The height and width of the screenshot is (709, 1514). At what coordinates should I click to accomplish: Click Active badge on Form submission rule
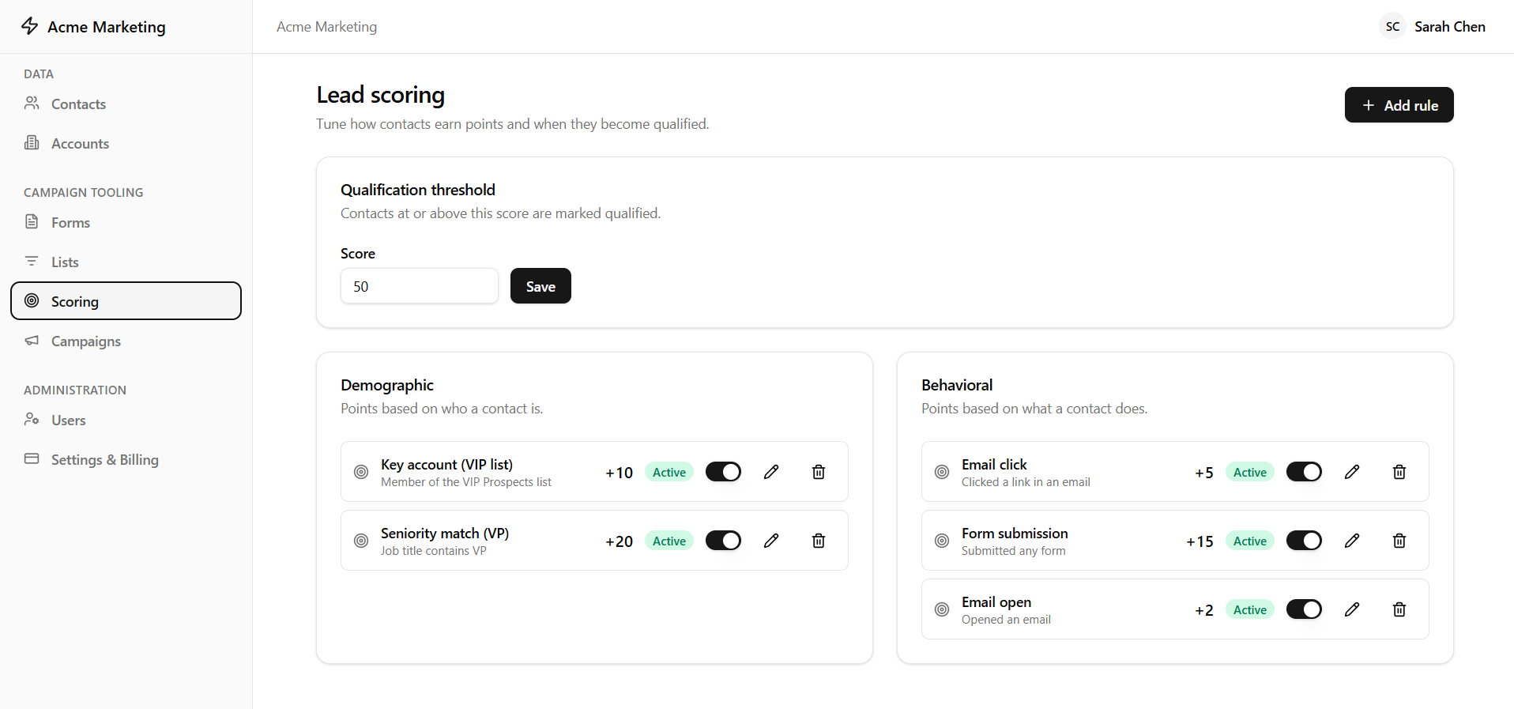click(x=1250, y=541)
